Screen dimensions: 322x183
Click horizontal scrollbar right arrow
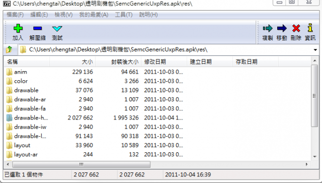[306, 164]
